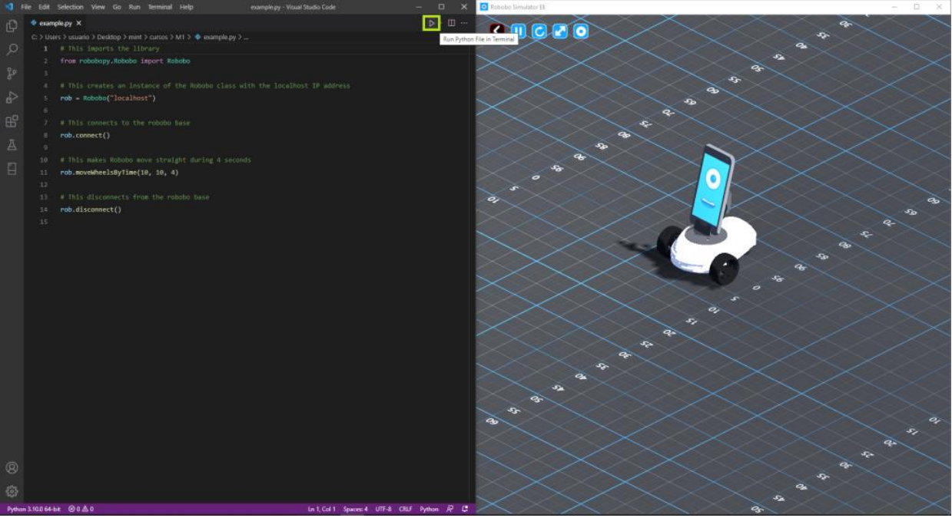Open the Extensions view
Screen dimensions: 952x518
coord(12,121)
